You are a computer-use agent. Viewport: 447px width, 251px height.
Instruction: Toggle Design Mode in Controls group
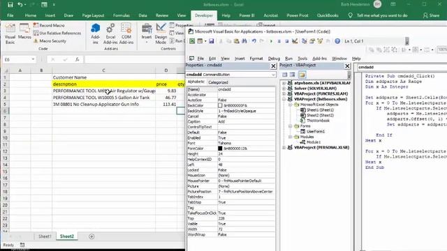pos(161,33)
